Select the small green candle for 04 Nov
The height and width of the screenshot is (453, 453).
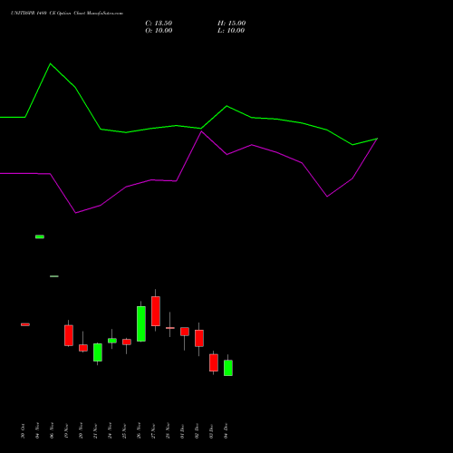coord(40,236)
